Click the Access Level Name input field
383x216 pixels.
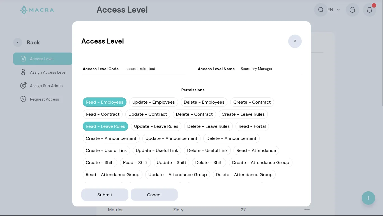[269, 69]
